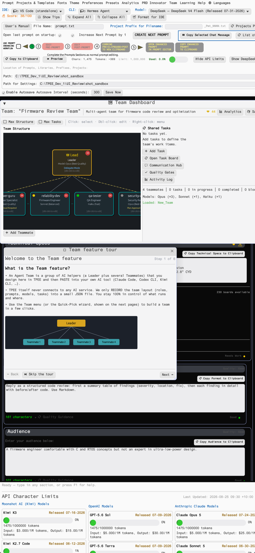Screen dimensions: 255x553
Task: Select workflow step 1 green circle
Action: coord(32,47)
